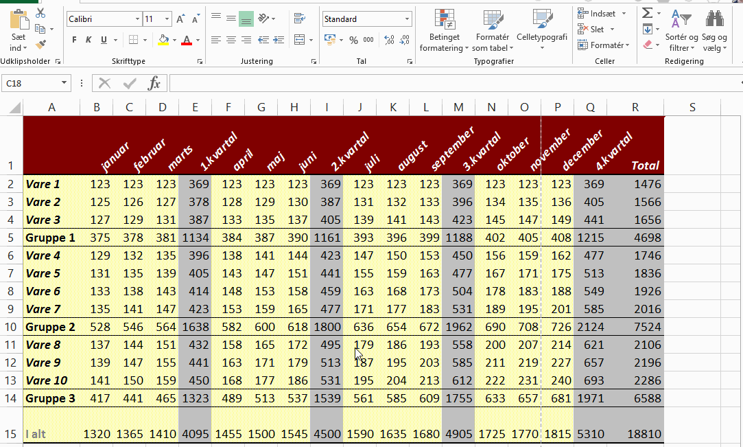Select the Format Painter brush icon
The height and width of the screenshot is (447, 743).
tap(40, 44)
